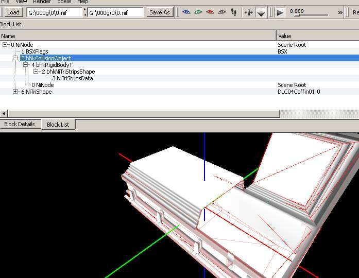
Task: Select the 3 NiTriStripsData row
Action: click(179, 78)
